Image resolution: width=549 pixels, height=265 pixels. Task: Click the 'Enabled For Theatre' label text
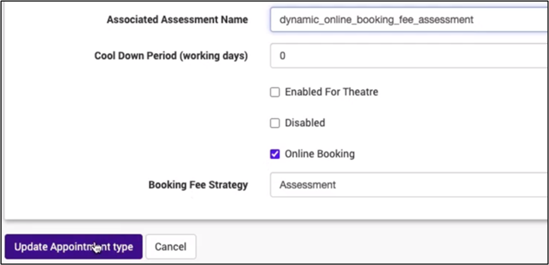(331, 92)
